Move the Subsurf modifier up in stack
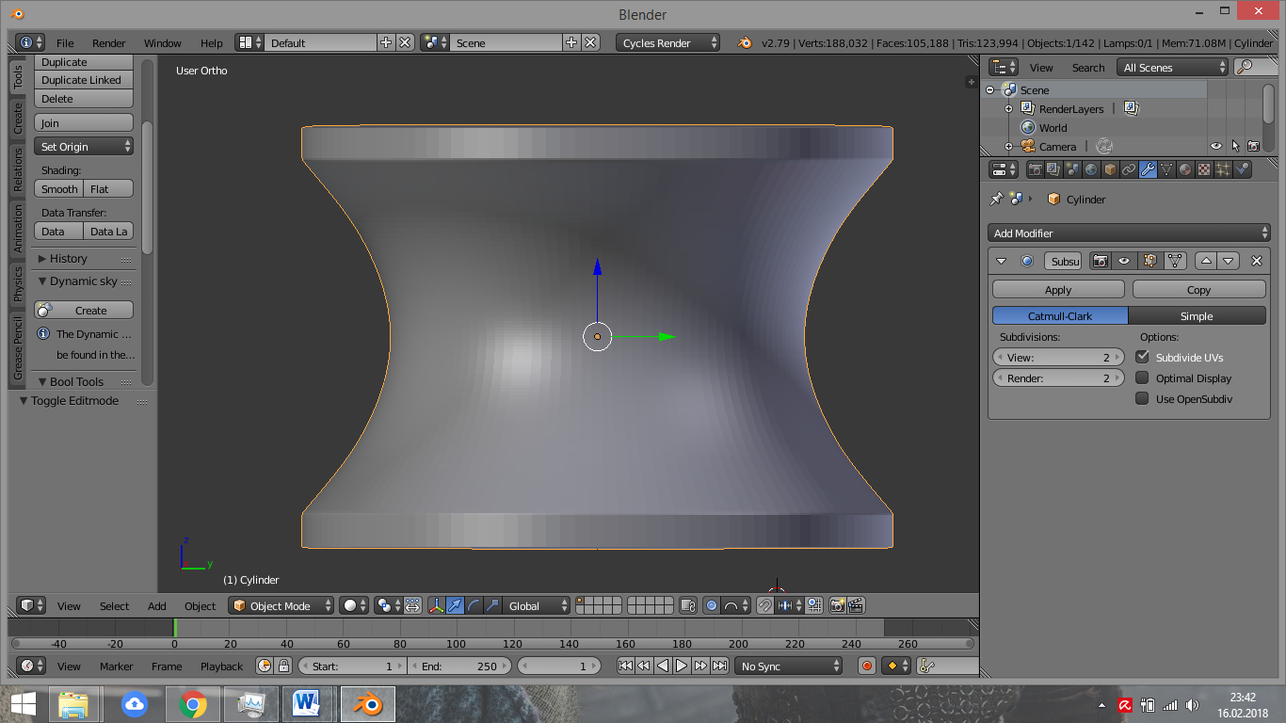Viewport: 1286px width, 723px height. click(x=1205, y=261)
